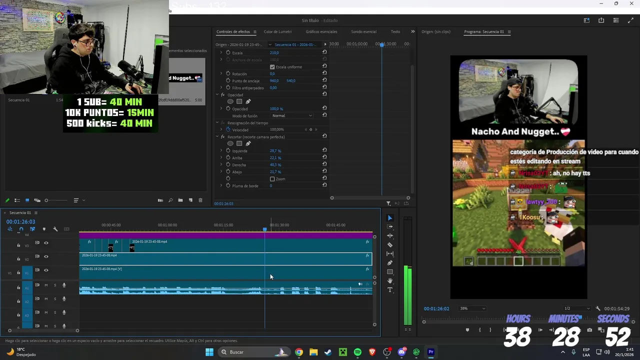
Task: Click the Buscar taskbar search box
Action: coord(254,352)
